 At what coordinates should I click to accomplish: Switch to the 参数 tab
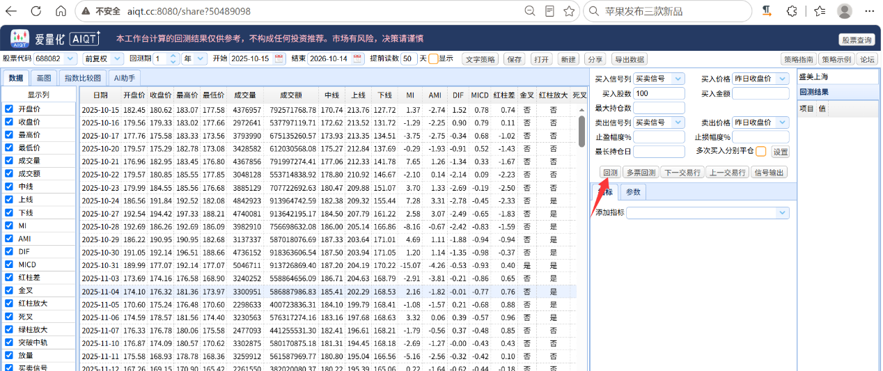pyautogui.click(x=633, y=193)
